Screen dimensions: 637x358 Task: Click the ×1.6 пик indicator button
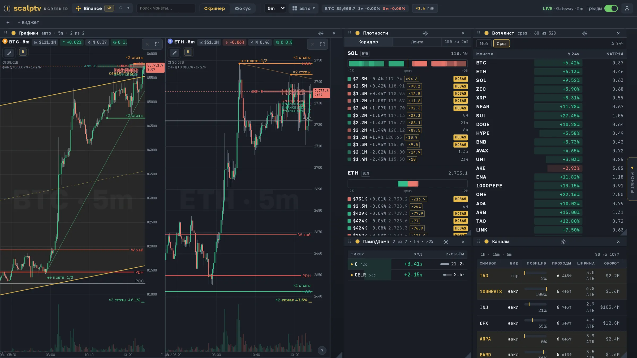[425, 8]
